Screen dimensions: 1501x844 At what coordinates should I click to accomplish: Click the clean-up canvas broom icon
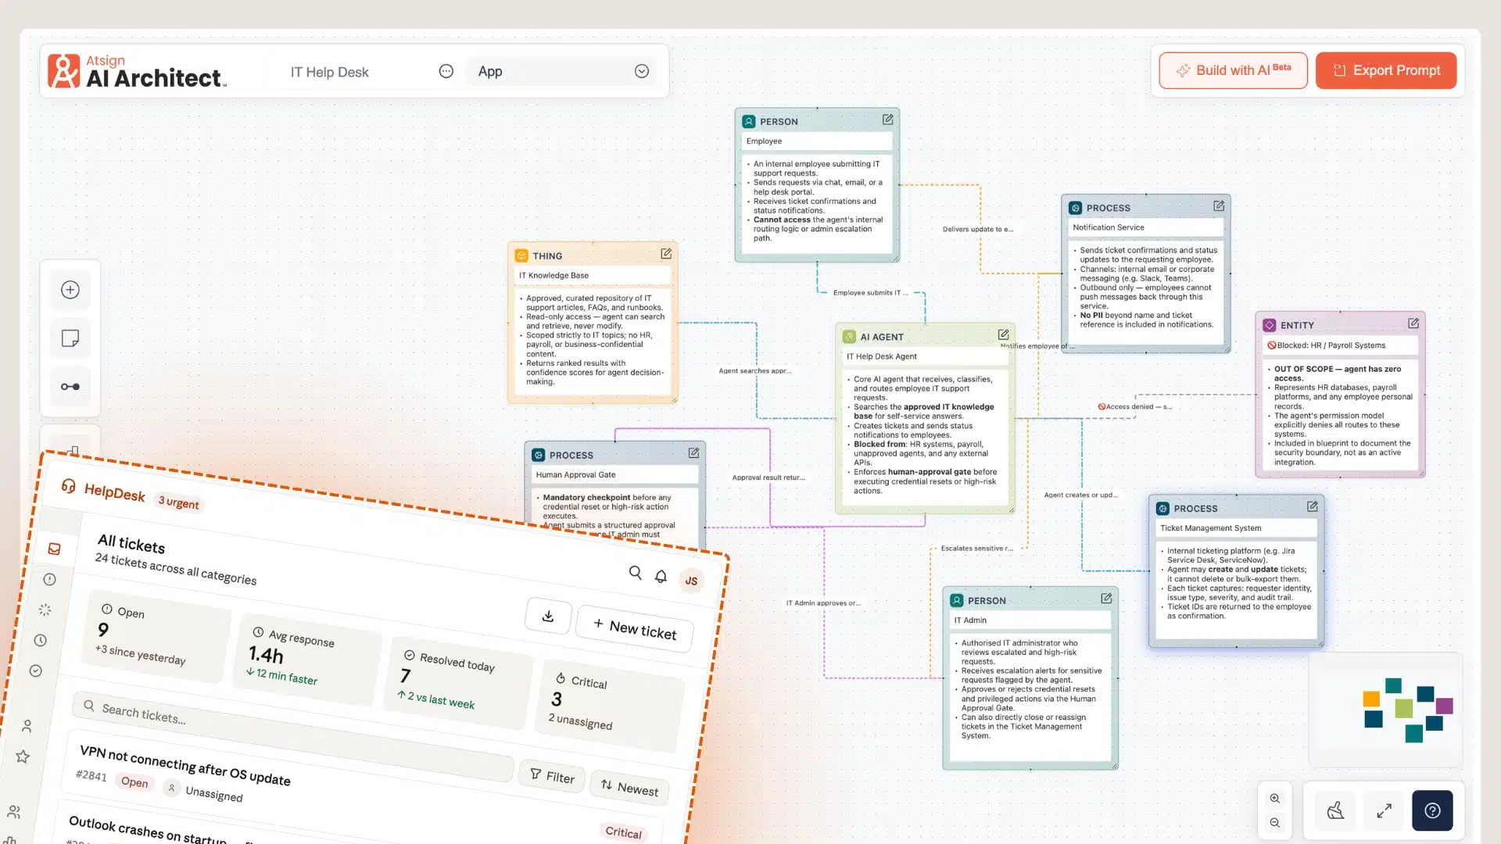(x=1335, y=810)
